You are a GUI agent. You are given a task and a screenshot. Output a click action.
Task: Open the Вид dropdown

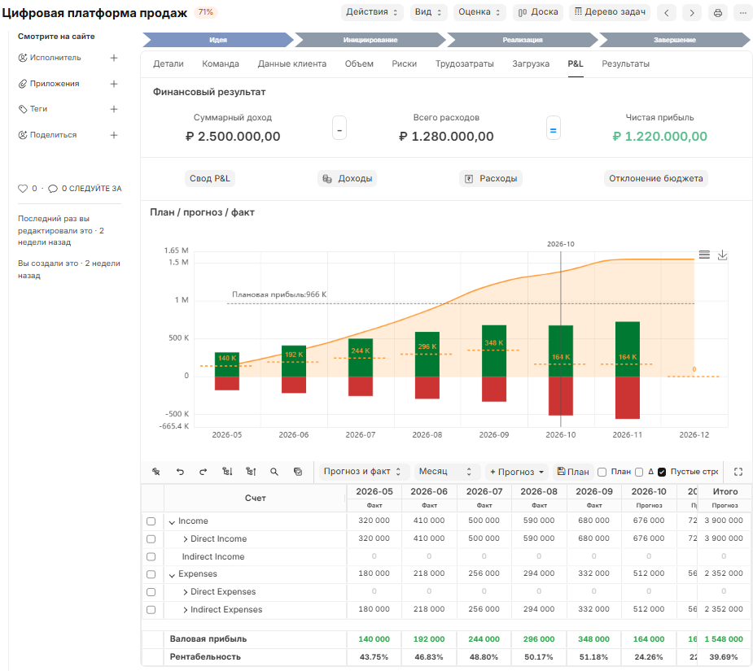click(x=428, y=12)
